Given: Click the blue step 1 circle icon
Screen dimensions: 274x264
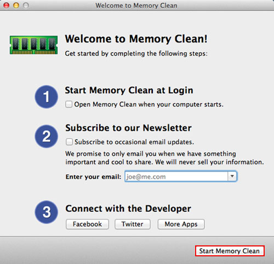Looking at the screenshot, I should click(47, 97).
